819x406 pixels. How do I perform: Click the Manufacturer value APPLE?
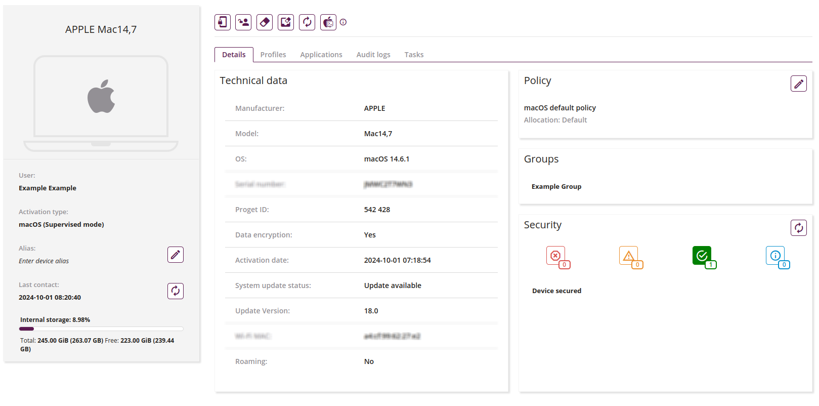pos(375,108)
